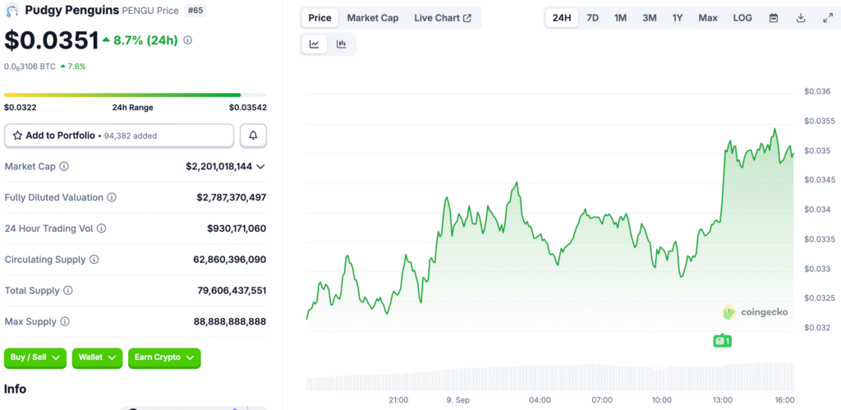Click the $0.0351 current price

point(52,40)
